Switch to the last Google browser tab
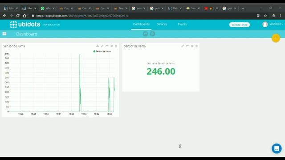The image size is (285, 160). (229, 8)
